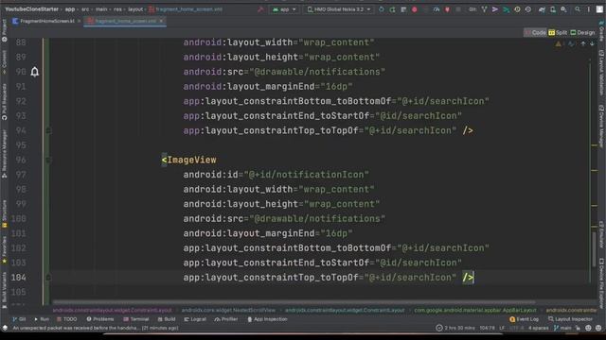Click fold marker at line 94

click(x=48, y=130)
